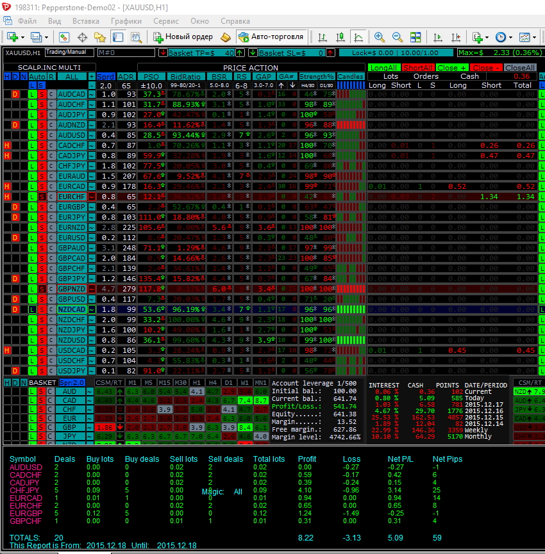Click the minus button above AUDCAD row

[92, 86]
